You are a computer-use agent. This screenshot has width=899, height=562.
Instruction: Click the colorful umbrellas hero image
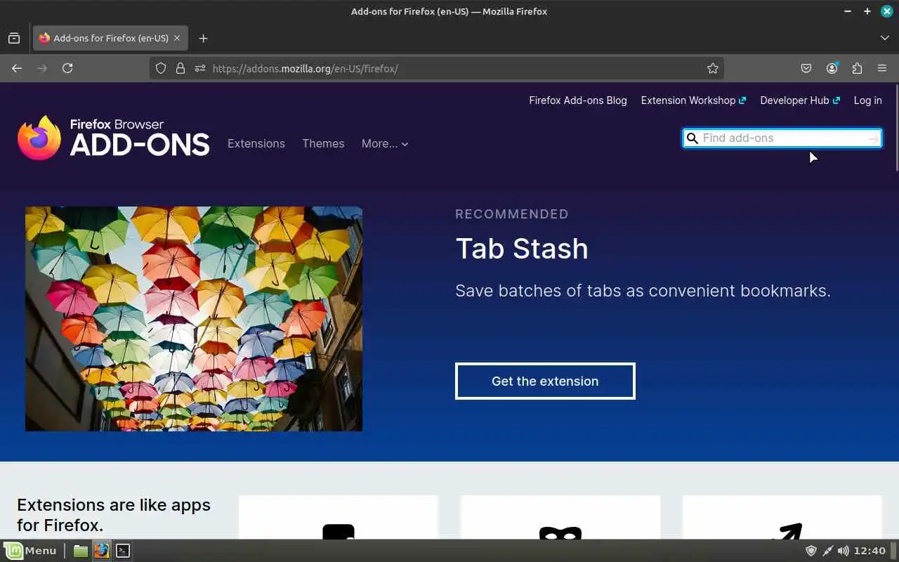(194, 318)
